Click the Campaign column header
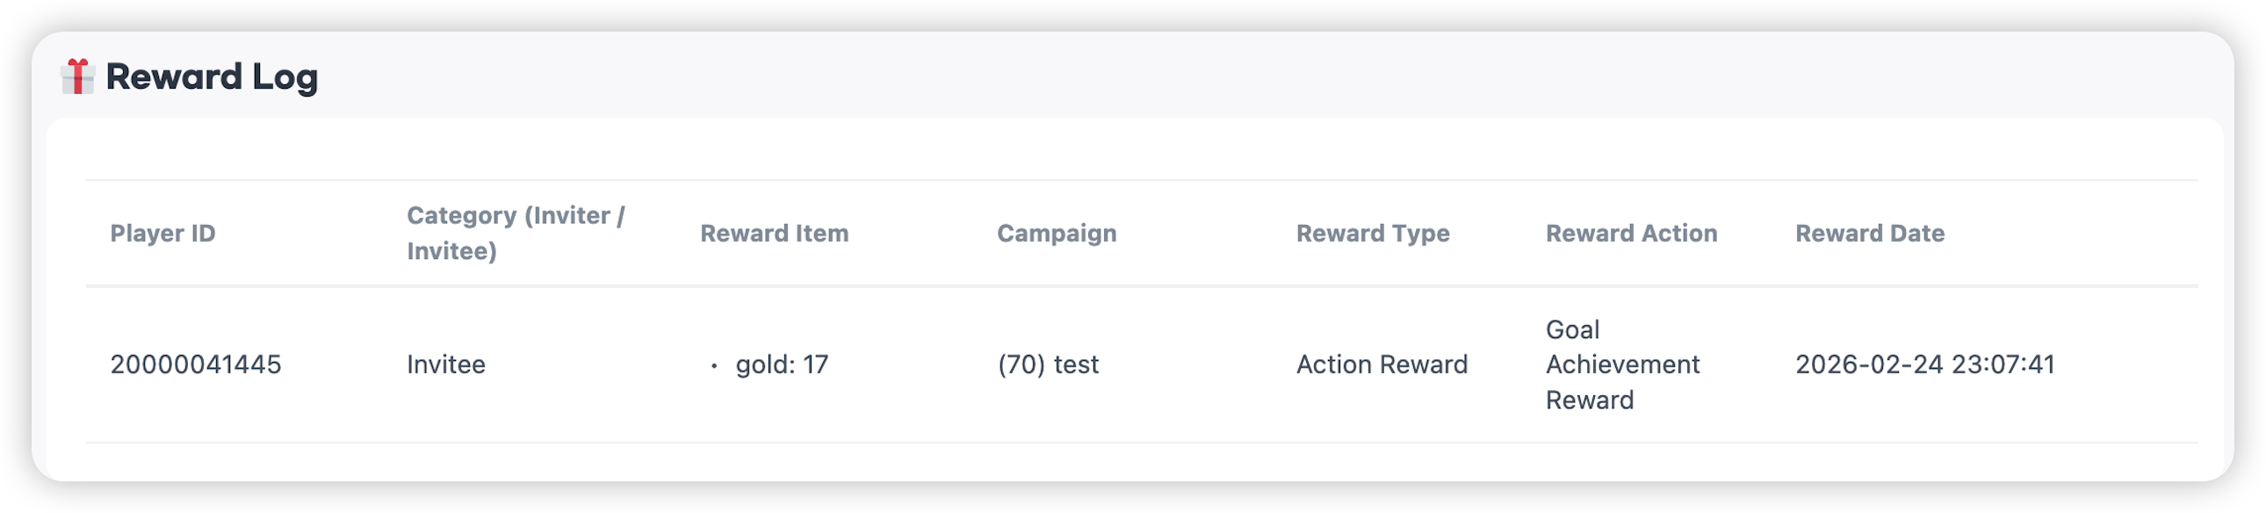 pyautogui.click(x=1057, y=233)
